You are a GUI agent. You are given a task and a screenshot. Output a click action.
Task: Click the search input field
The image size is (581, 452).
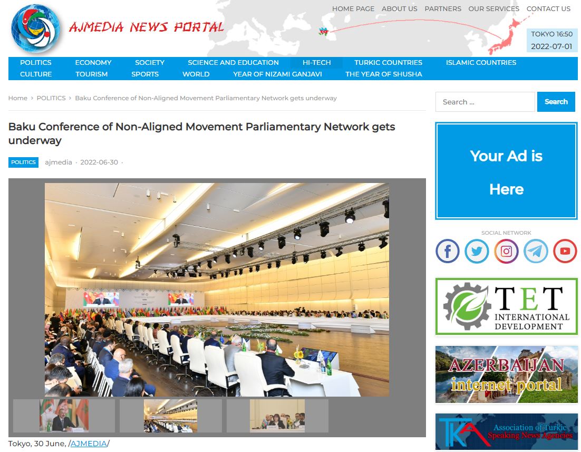point(485,102)
